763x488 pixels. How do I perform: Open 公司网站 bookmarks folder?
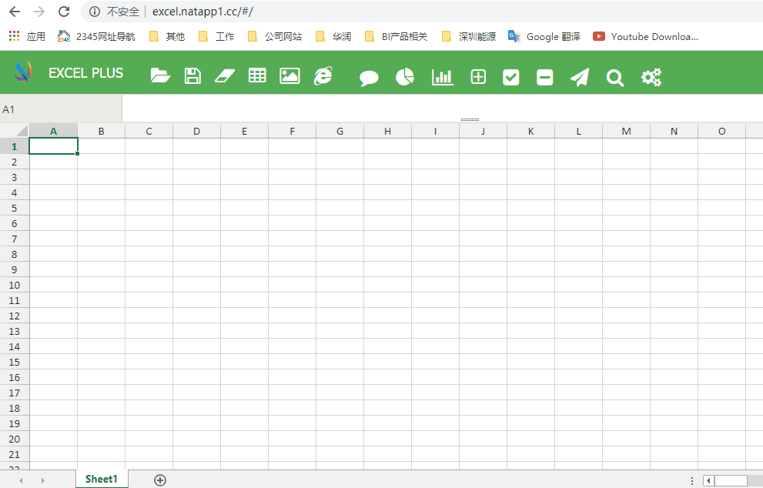(274, 36)
